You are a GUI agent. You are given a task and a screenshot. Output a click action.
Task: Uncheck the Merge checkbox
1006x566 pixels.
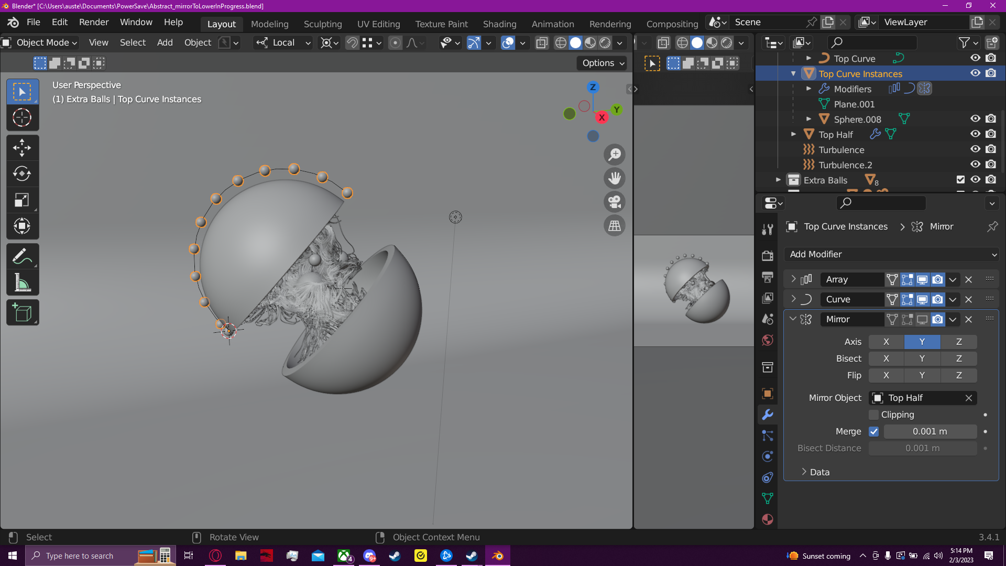(873, 431)
